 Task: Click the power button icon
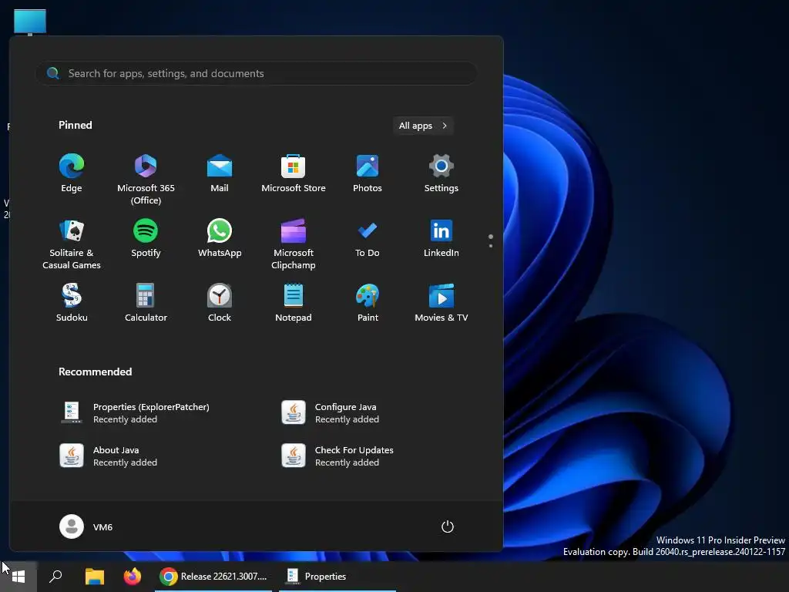coord(448,526)
